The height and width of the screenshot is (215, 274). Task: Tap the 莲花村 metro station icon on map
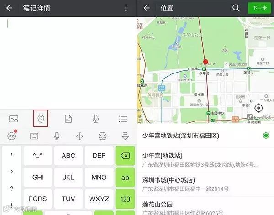tap(248, 68)
